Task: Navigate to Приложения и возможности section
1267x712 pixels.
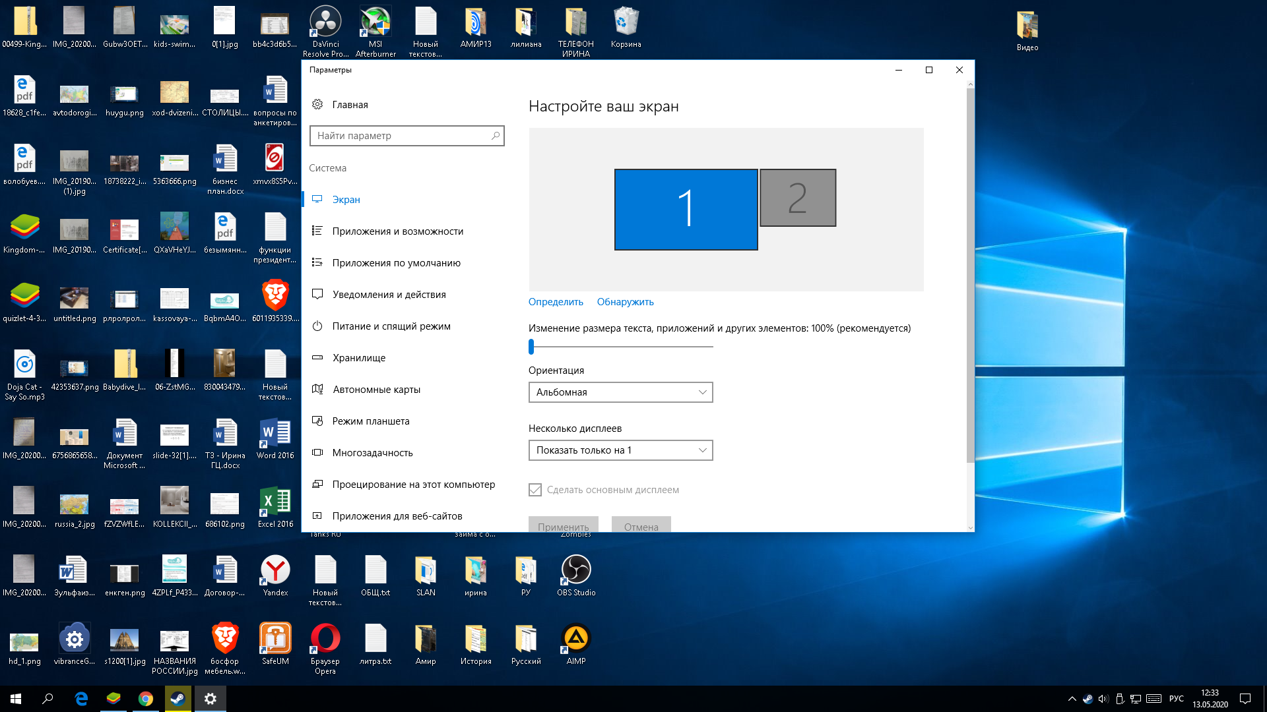Action: (x=398, y=230)
